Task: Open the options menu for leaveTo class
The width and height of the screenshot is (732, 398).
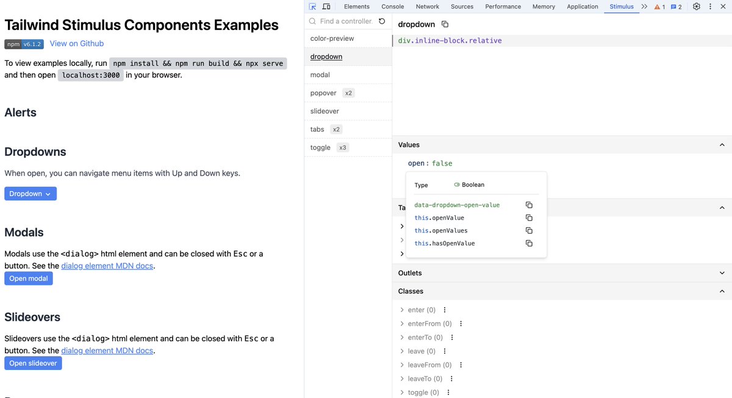Action: 452,378
